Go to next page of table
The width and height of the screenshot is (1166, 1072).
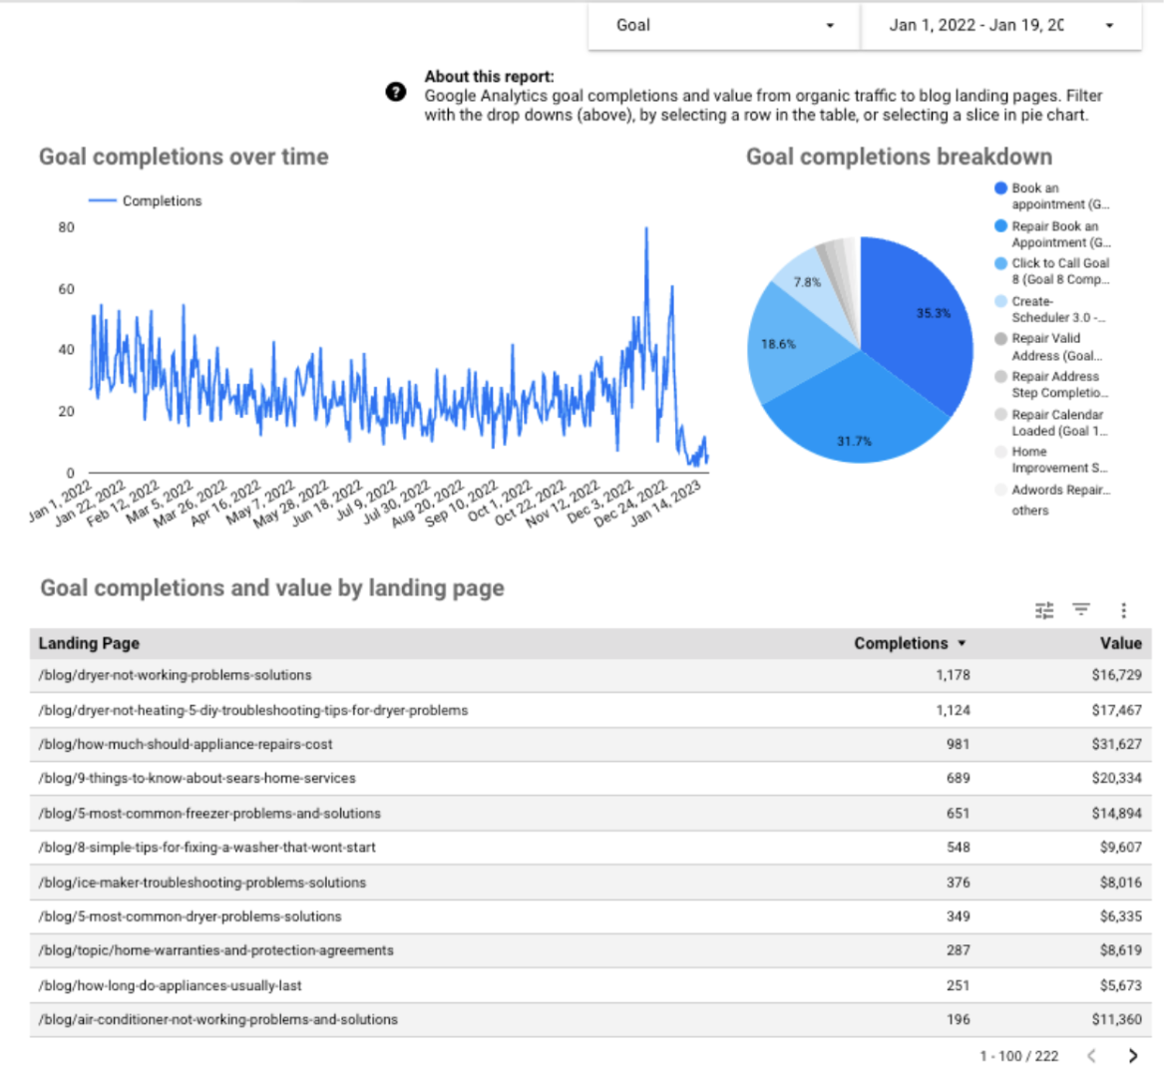coord(1132,1055)
